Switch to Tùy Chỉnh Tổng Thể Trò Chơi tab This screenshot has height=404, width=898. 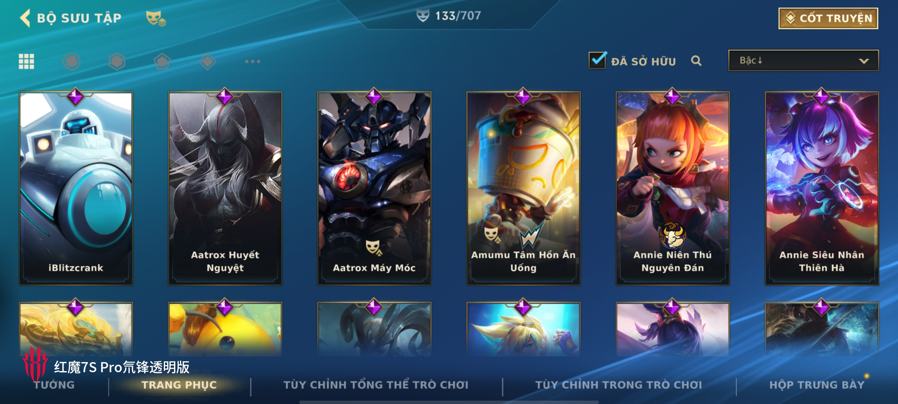click(x=376, y=385)
